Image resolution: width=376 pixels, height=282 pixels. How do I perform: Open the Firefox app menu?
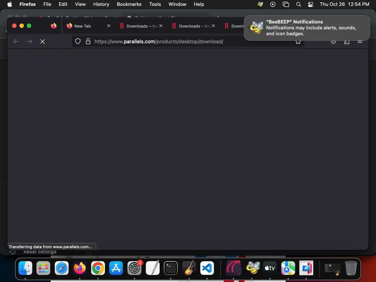click(28, 4)
